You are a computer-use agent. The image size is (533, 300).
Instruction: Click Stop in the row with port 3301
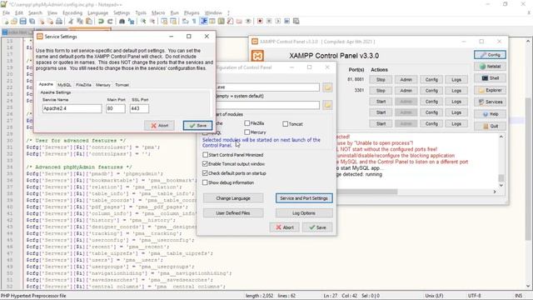click(x=381, y=91)
